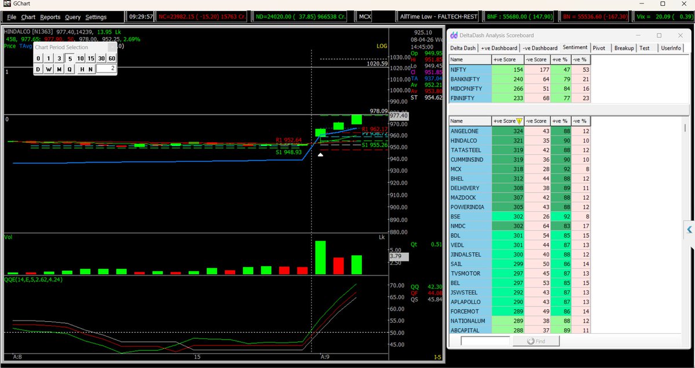Select the POWERINDIA row
The image size is (695, 368).
(520, 207)
